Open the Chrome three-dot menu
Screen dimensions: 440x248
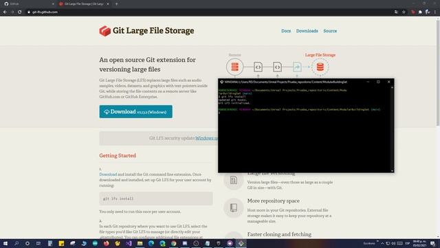435,12
